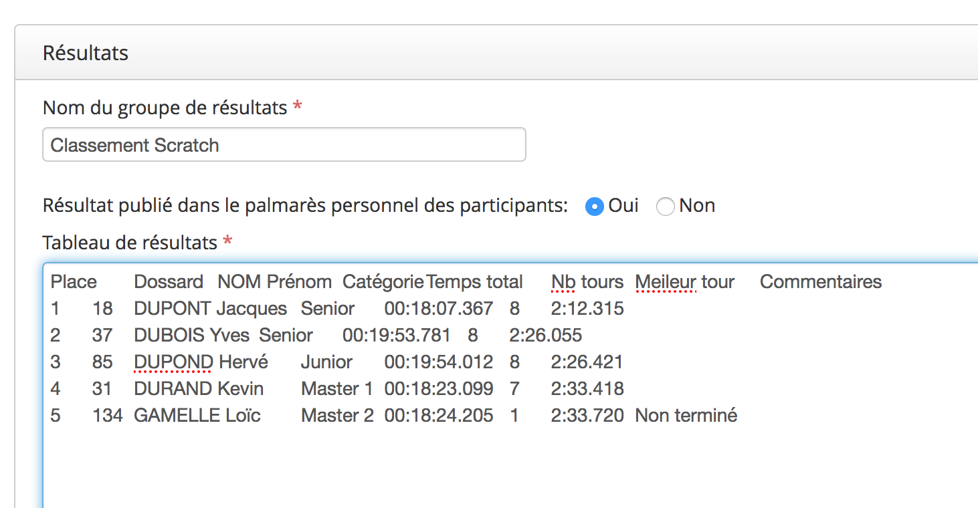This screenshot has width=978, height=508.
Task: Click the DUPONT Jacques row in textarea
Action: tap(337, 309)
